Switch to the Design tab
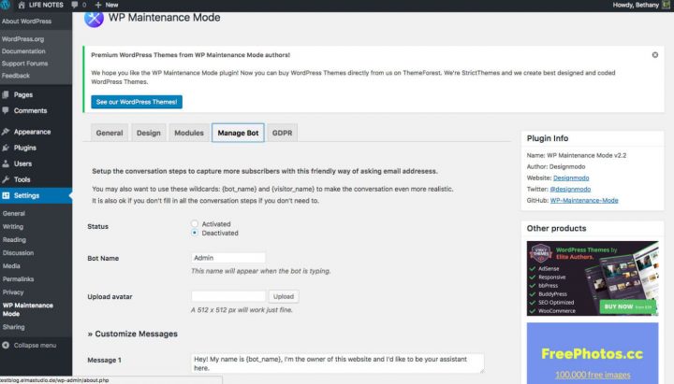Image resolution: width=674 pixels, height=384 pixels. (148, 133)
